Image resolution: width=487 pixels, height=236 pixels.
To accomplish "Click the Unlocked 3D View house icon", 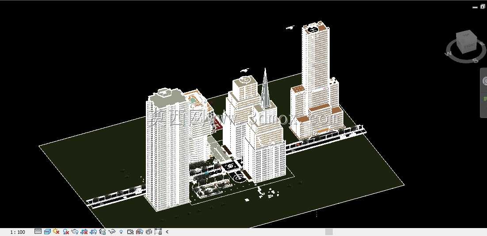I will point(102,232).
